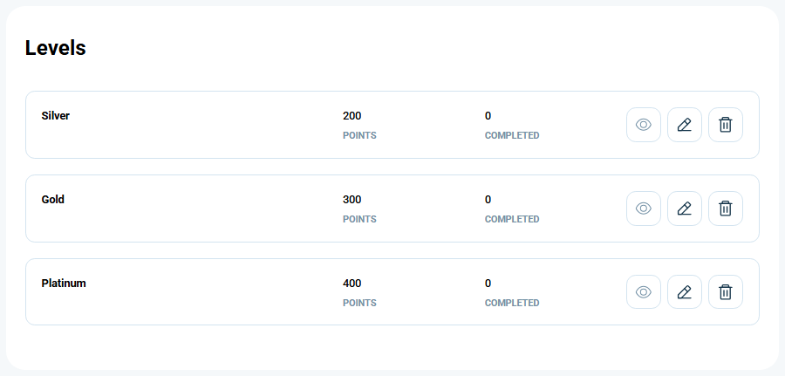This screenshot has width=785, height=376.
Task: Edit the Gold level
Action: coord(685,209)
